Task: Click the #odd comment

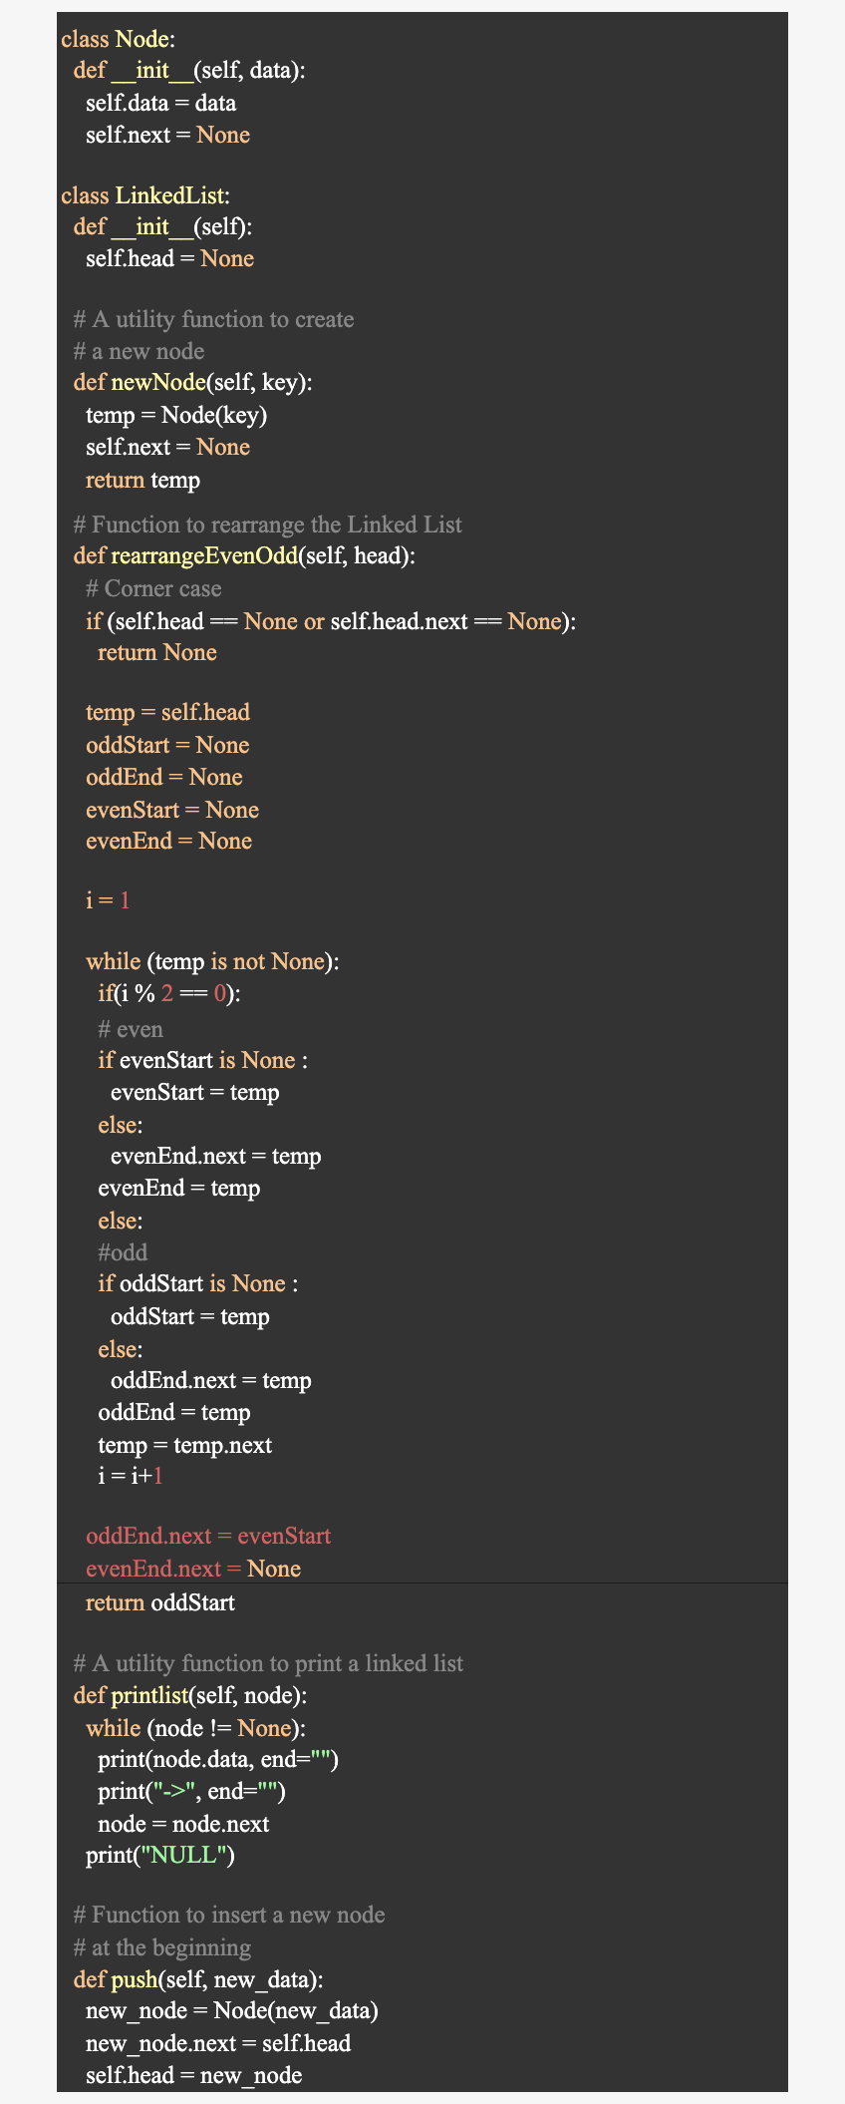Action: point(123,1252)
